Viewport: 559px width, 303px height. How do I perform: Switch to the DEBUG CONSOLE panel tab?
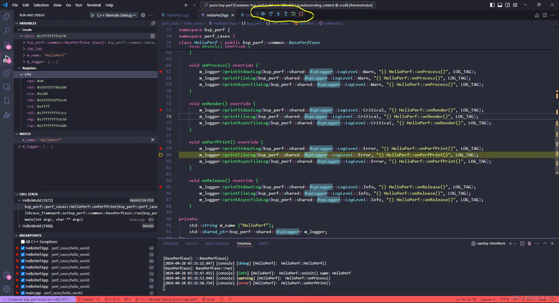217,244
